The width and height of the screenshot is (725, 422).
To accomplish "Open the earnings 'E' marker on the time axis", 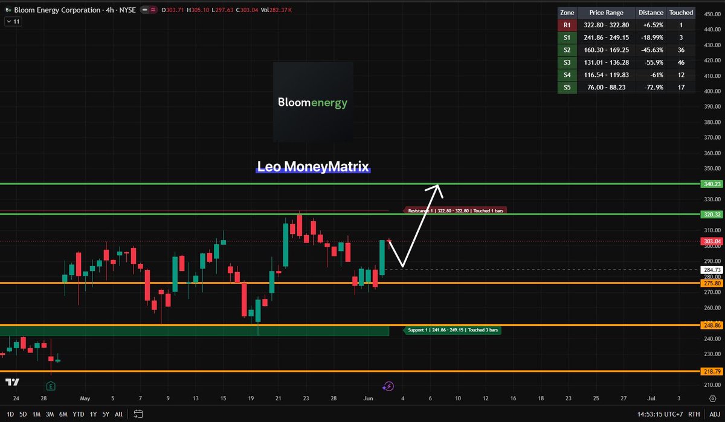I will [x=51, y=386].
